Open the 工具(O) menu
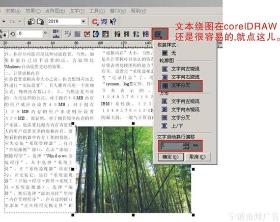The image size is (280, 222). [x=97, y=11]
